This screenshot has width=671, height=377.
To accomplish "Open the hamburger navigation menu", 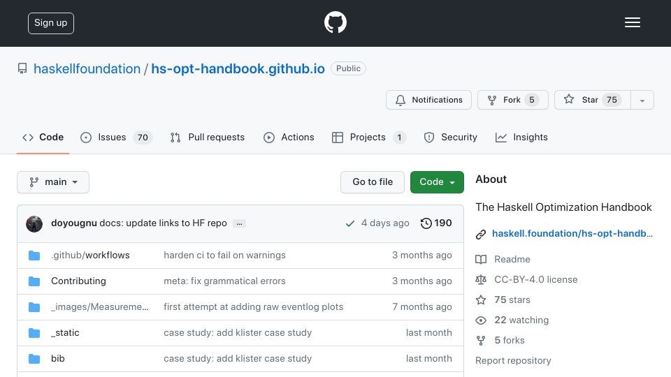I will (632, 22).
